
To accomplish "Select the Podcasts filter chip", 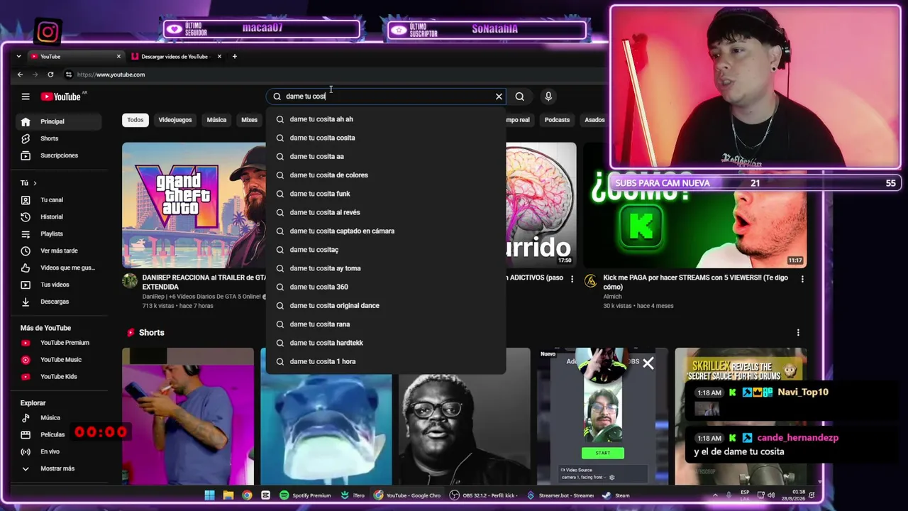I will point(557,120).
